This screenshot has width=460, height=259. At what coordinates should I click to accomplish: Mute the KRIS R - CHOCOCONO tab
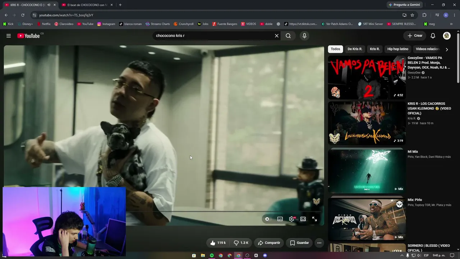tap(49, 5)
